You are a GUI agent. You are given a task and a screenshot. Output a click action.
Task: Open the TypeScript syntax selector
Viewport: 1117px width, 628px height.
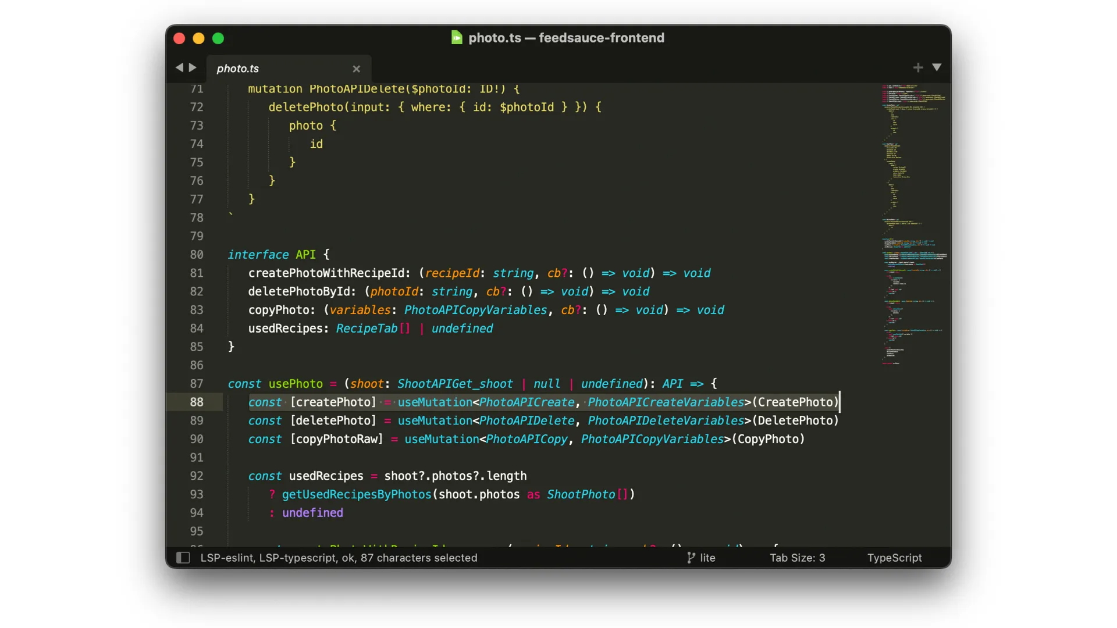[x=894, y=558]
